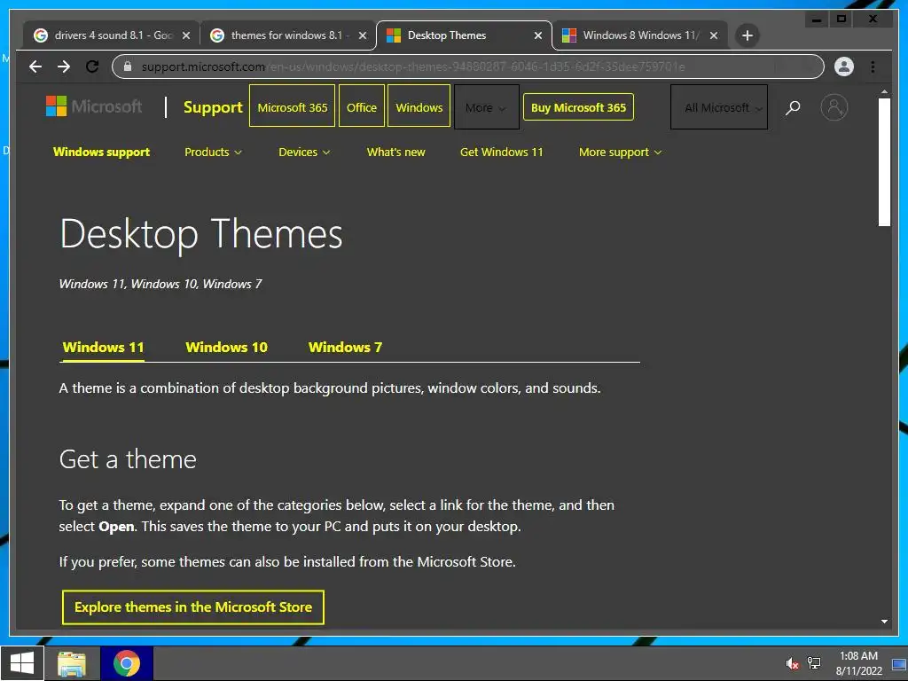Screen dimensions: 908x681
Task: Open the Microsoft site search icon
Action: coord(793,107)
